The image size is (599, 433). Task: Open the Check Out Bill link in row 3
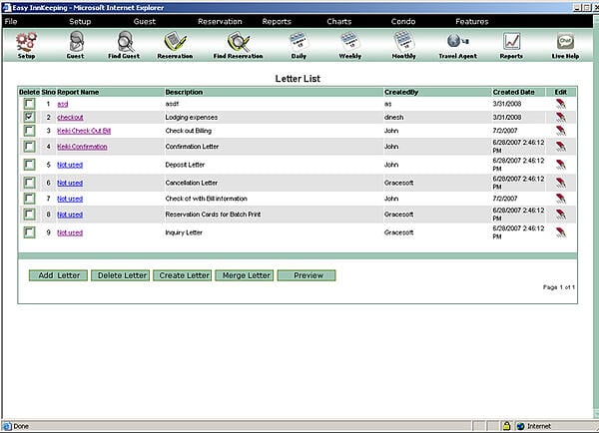pyautogui.click(x=84, y=131)
